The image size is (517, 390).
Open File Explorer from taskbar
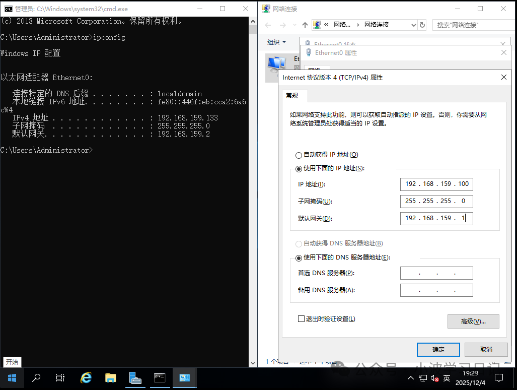pos(110,378)
